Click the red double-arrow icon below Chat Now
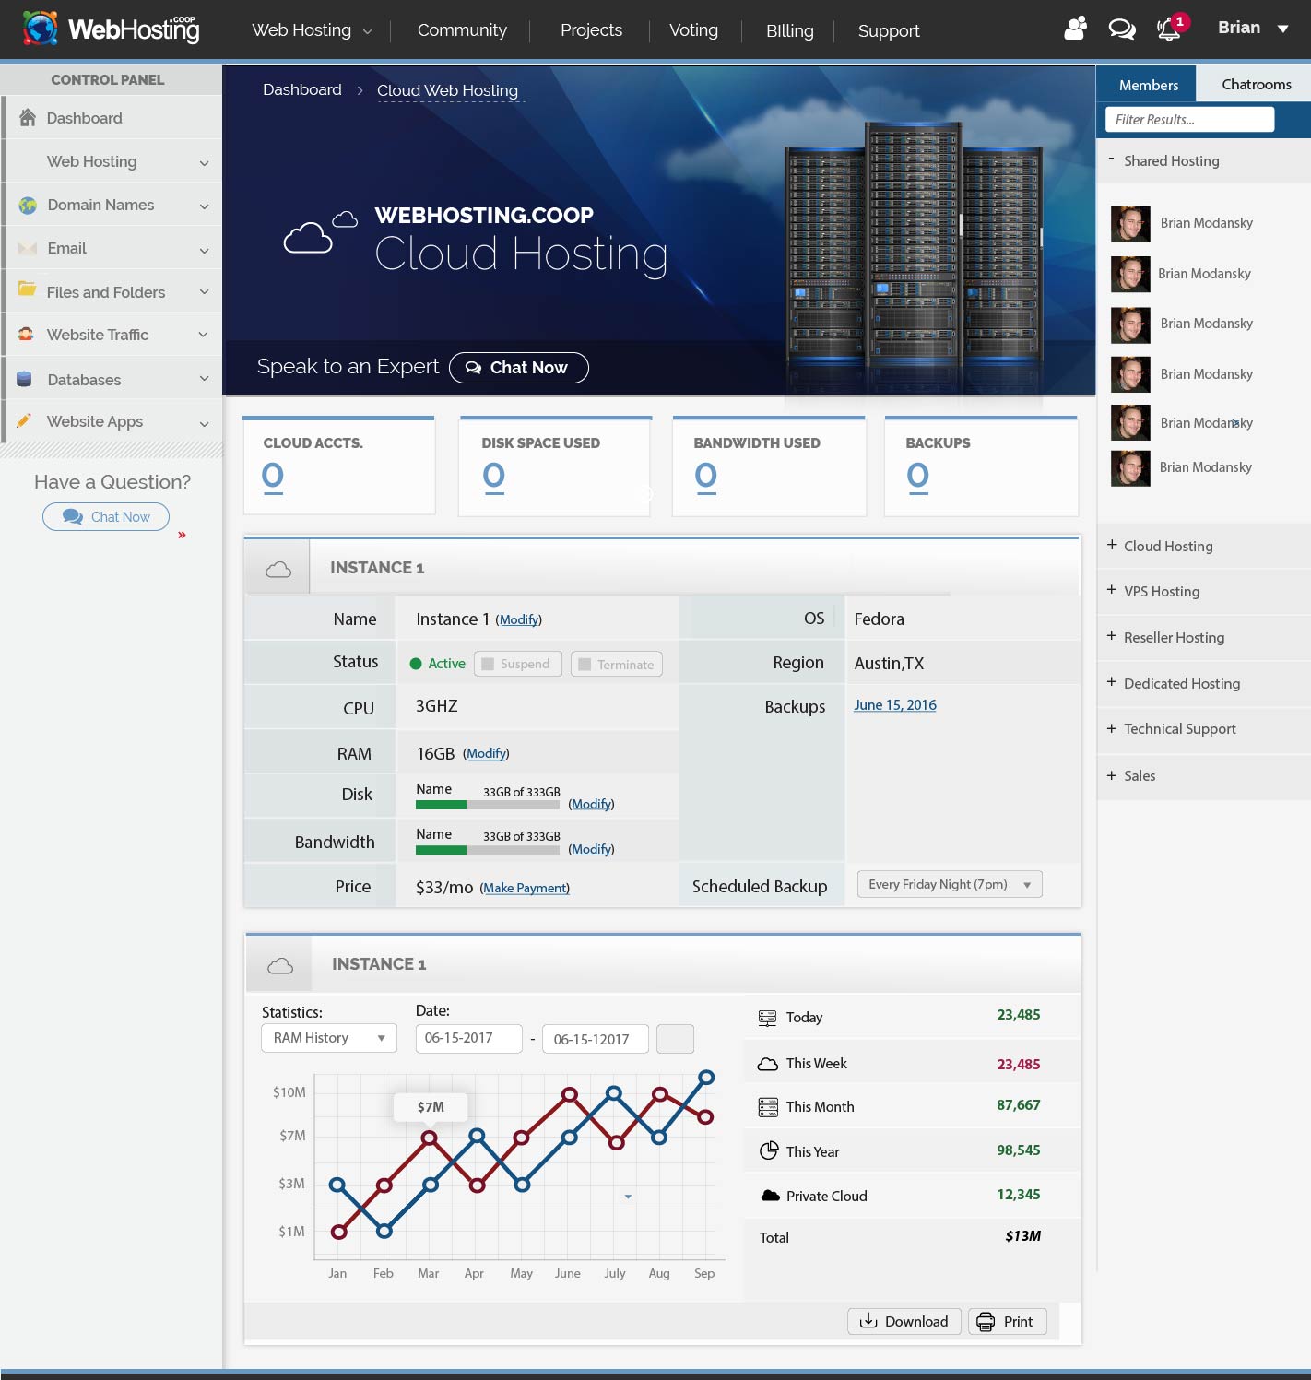Screen dimensions: 1311x1380 [x=182, y=535]
